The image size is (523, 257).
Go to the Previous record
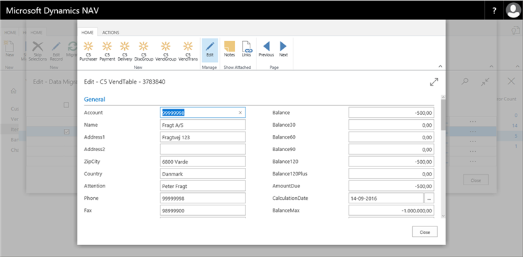(x=266, y=49)
